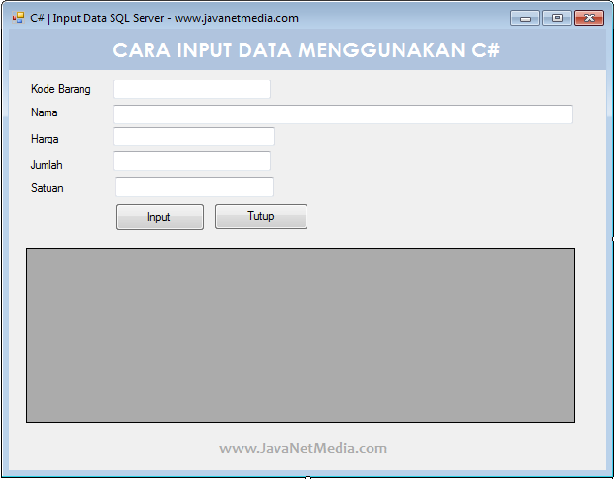This screenshot has width=614, height=479.
Task: Click the Tutup button
Action: click(x=261, y=216)
